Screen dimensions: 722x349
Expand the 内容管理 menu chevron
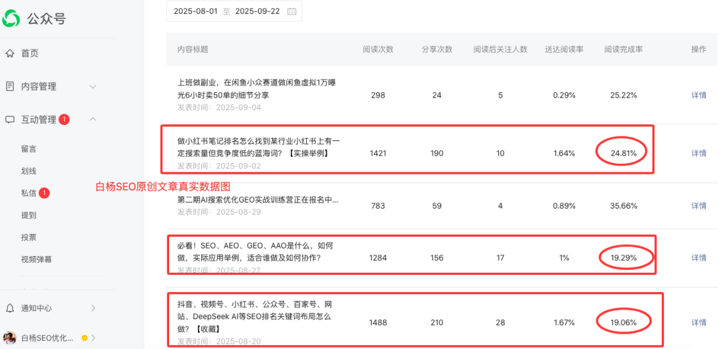[x=92, y=86]
